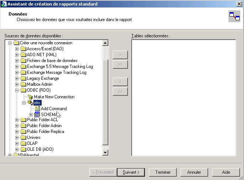
Task: Expand the Public Folder ACL node
Action: point(17,120)
